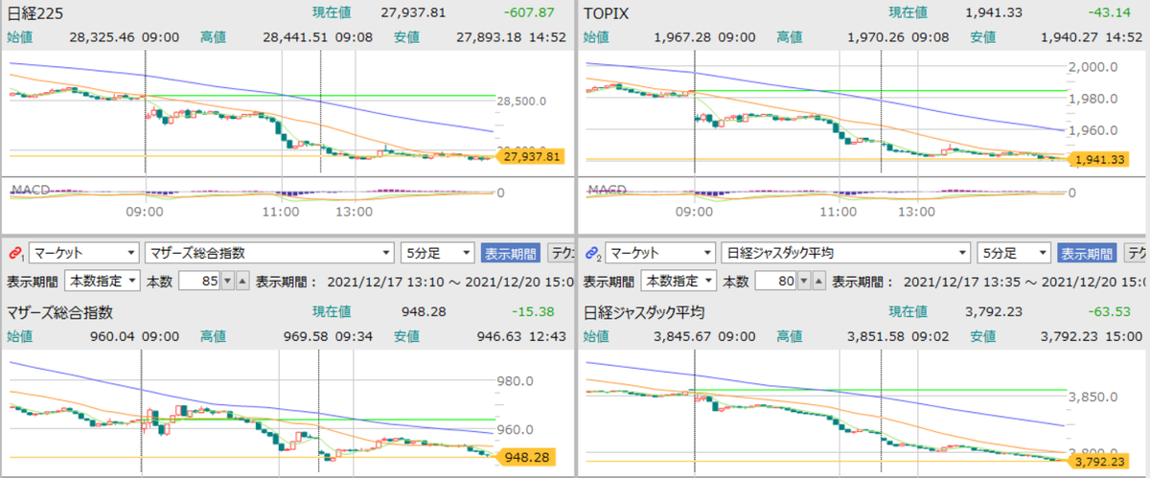The width and height of the screenshot is (1150, 478).
Task: Click the テク button in the Mothers panel toolbar
Action: [x=560, y=253]
